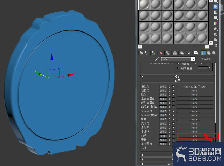This screenshot has width=224, height=166.
Task: Open the Sample UV Tiling flyout
Action: pos(215,18)
